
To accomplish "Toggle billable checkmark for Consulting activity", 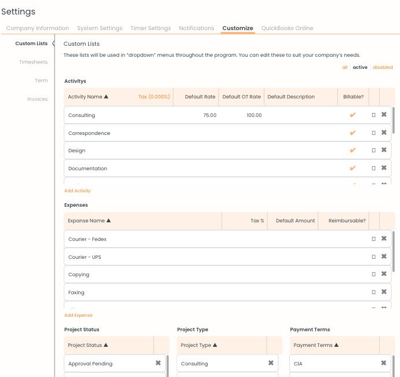I will click(x=352, y=115).
